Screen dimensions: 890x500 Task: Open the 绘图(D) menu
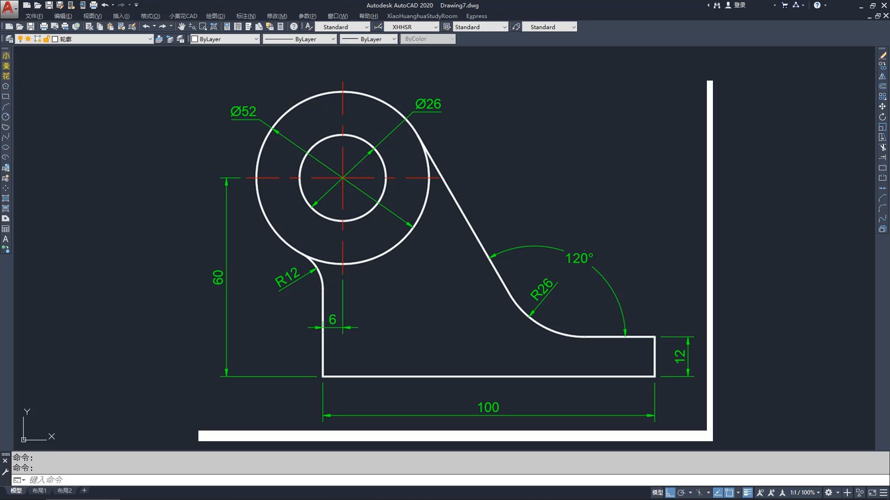click(x=216, y=16)
